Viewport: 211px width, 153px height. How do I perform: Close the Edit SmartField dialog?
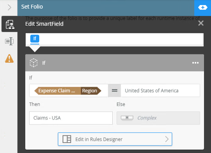click(x=201, y=23)
